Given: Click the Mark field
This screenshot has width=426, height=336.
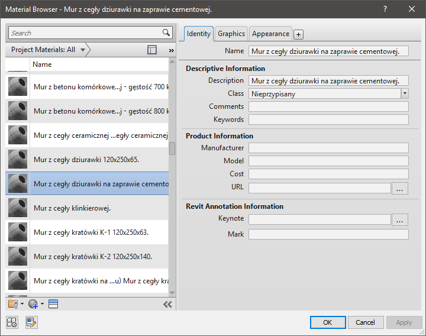Looking at the screenshot, I should pyautogui.click(x=328, y=234).
